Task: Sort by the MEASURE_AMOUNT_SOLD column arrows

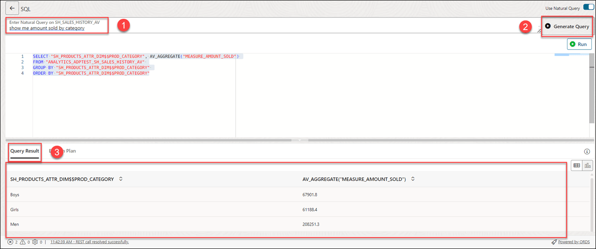Action: [x=413, y=179]
